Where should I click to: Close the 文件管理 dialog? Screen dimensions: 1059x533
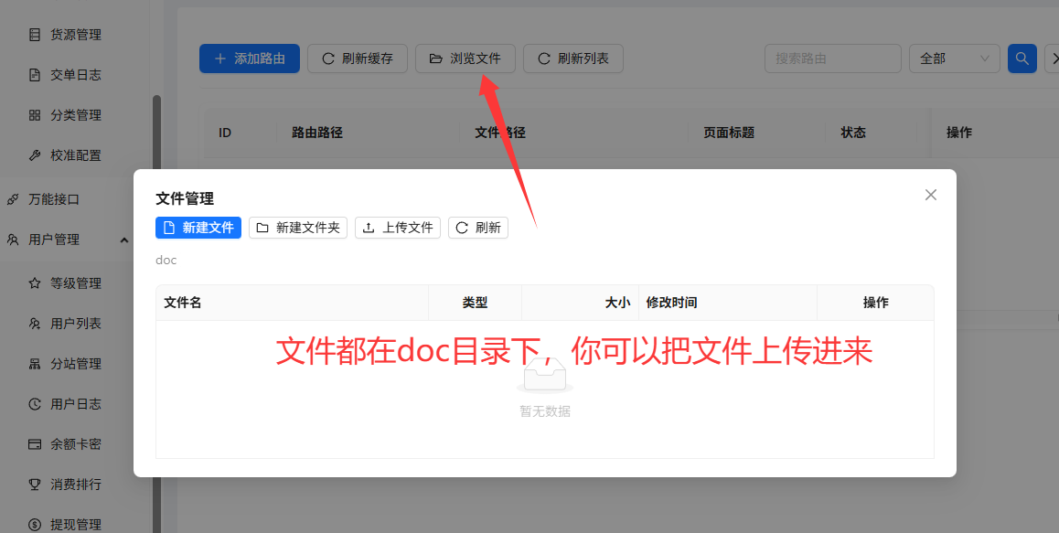point(930,195)
